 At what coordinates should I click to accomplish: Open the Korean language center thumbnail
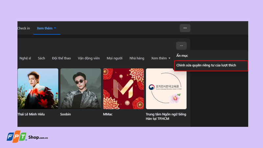coord(166,89)
